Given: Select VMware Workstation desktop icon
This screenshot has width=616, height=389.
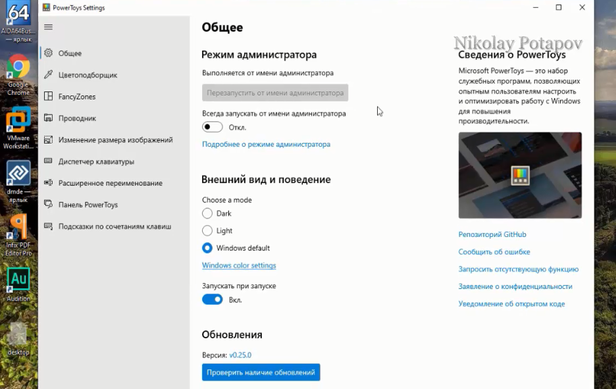Looking at the screenshot, I should tap(18, 128).
